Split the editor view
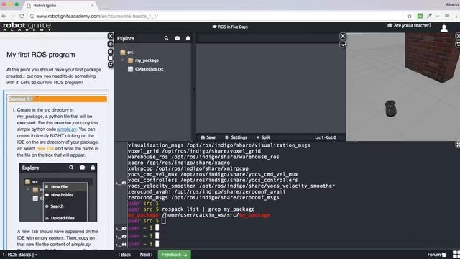This screenshot has width=460, height=259. pos(263,137)
